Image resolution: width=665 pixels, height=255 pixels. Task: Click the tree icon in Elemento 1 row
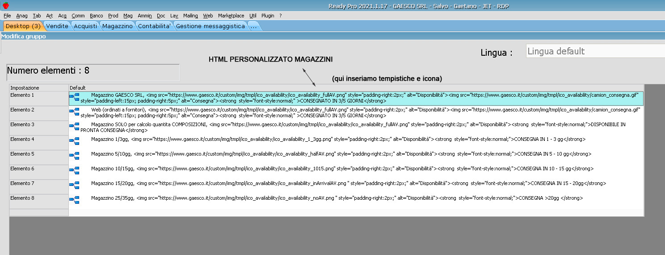[x=74, y=97]
